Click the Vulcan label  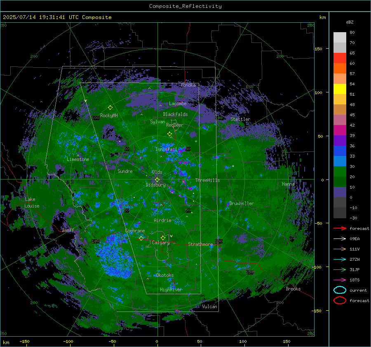coord(210,307)
